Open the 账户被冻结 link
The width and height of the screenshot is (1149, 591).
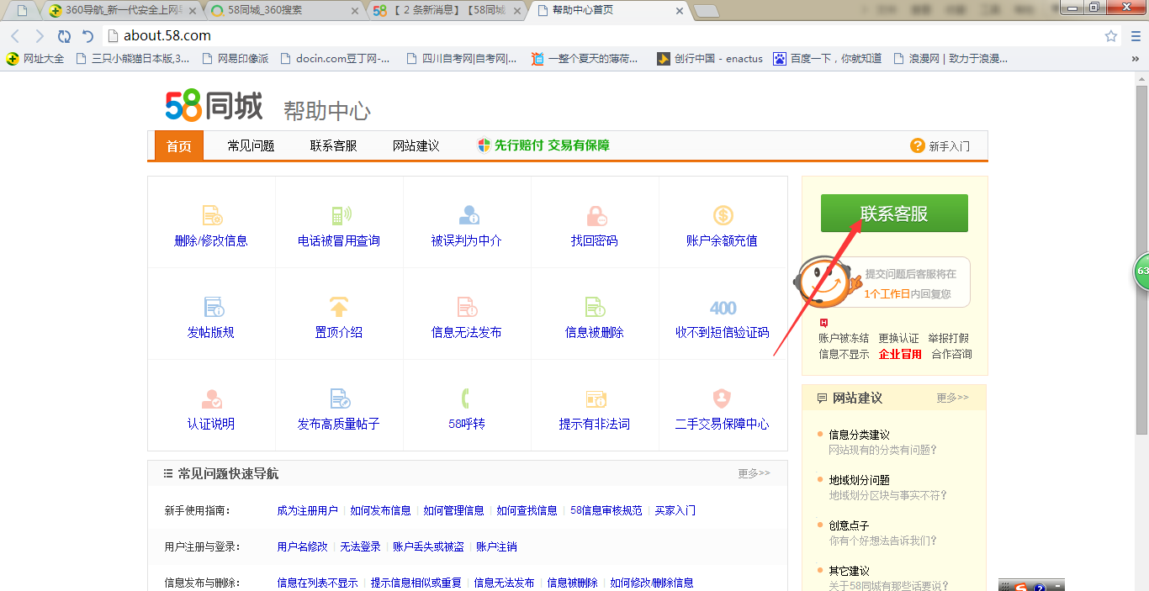[x=844, y=338]
